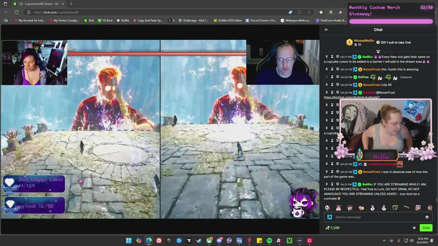Open the WallpapersWide.com bookmark

[x=296, y=20]
